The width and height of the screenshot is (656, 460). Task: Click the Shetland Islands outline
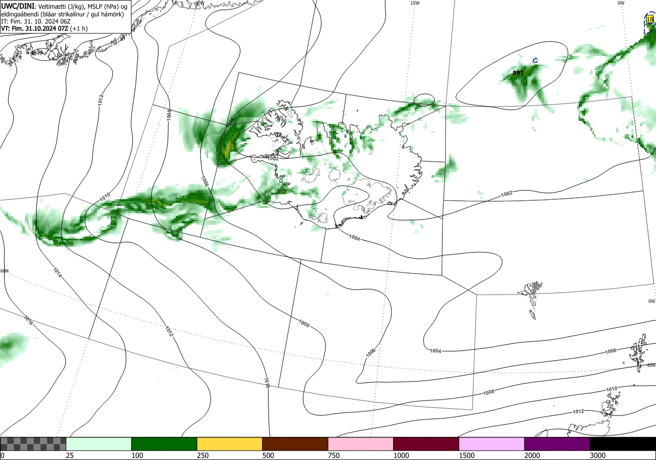tap(639, 353)
